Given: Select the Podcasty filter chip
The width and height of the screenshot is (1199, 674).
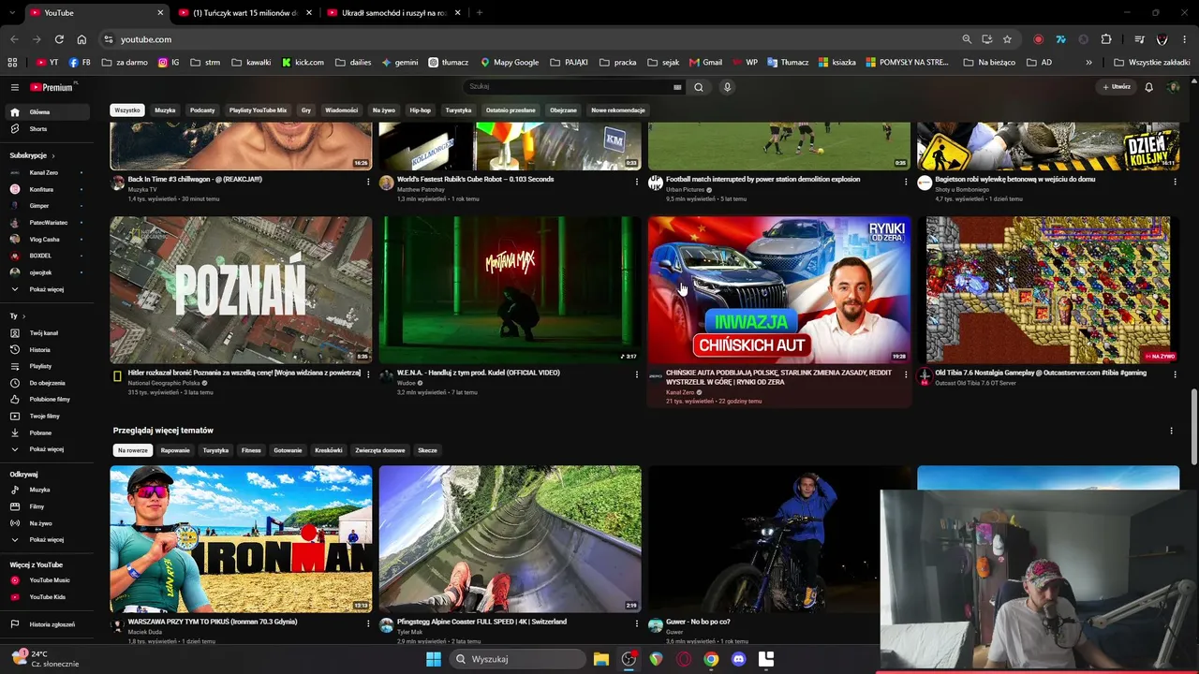Looking at the screenshot, I should pyautogui.click(x=202, y=110).
